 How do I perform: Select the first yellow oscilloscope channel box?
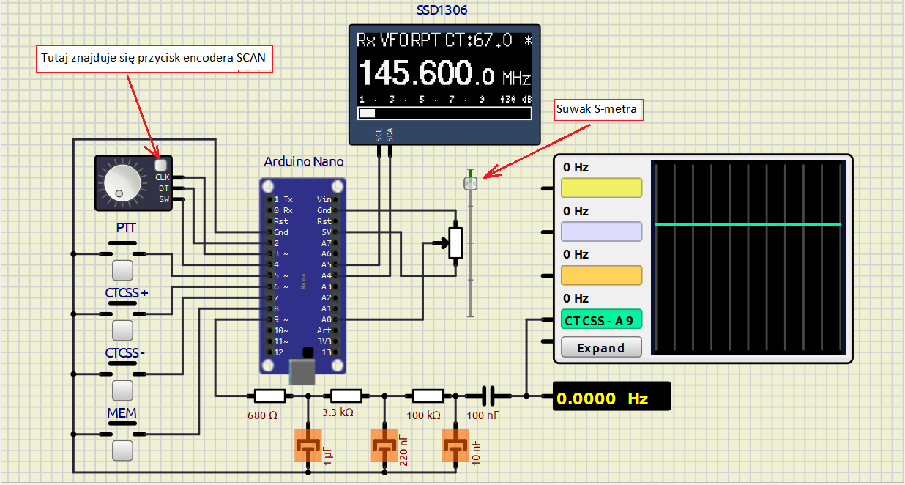[x=601, y=188]
